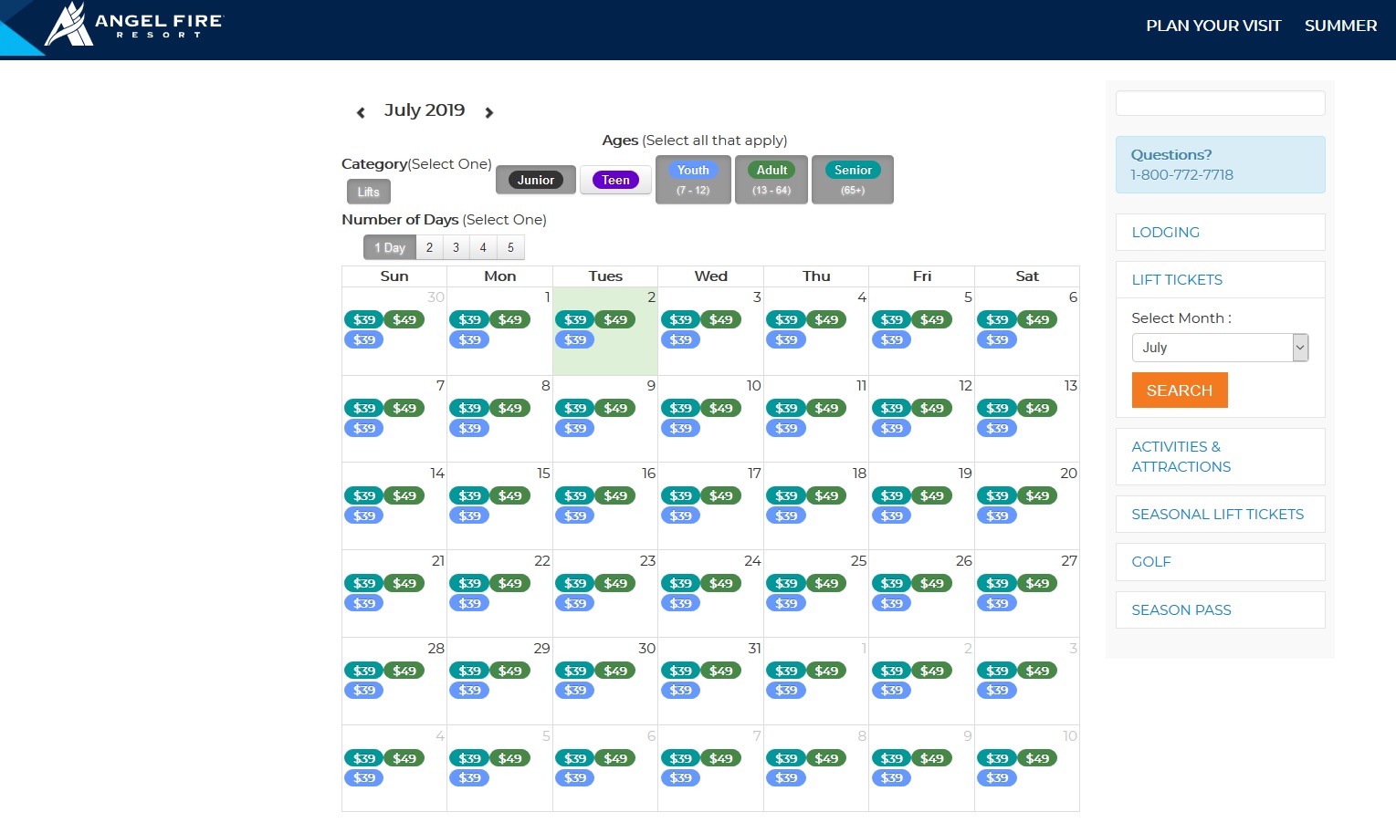Pick the teal $39 price on July 31
The image size is (1396, 833).
click(680, 671)
